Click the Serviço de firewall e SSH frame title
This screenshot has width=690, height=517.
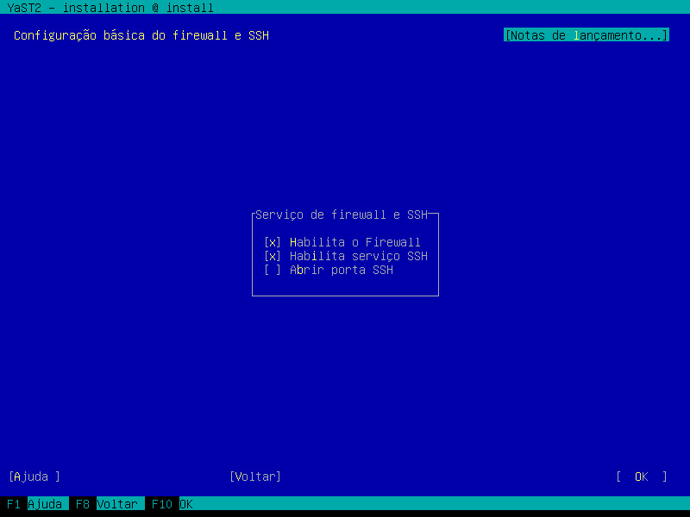coord(342,215)
